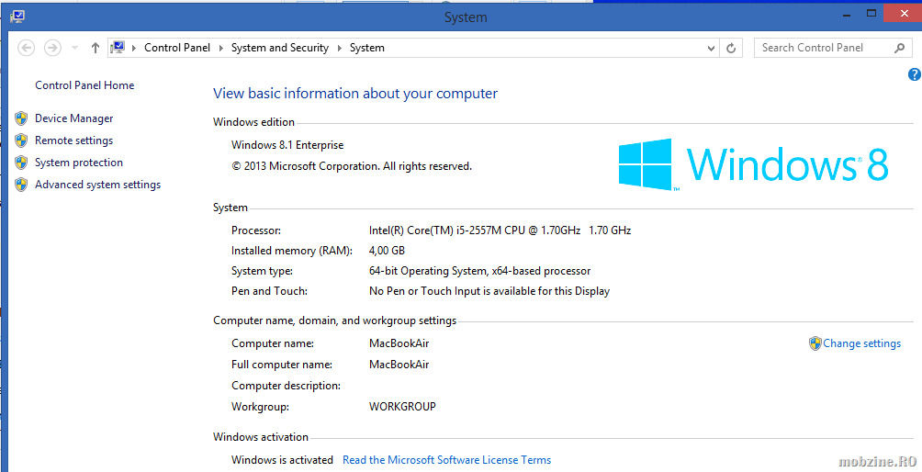The image size is (922, 472).
Task: Click shield icon beside Advanced system settings
Action: coord(21,185)
